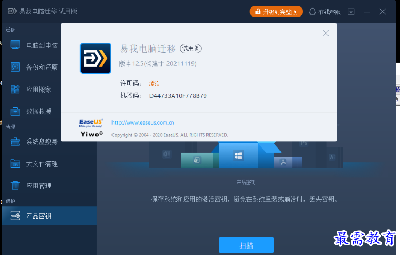Click the description starting 保存系统和应用的激活密钥
The height and width of the screenshot is (255, 400).
(245, 199)
